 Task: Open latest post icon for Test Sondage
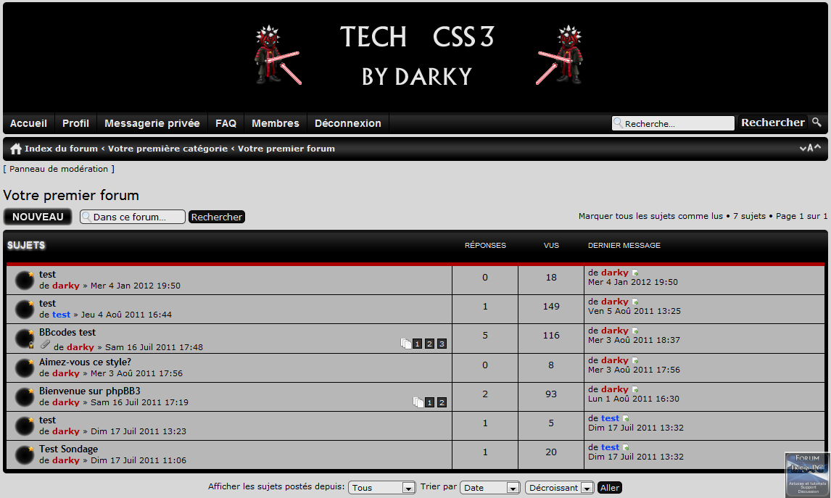tap(626, 448)
